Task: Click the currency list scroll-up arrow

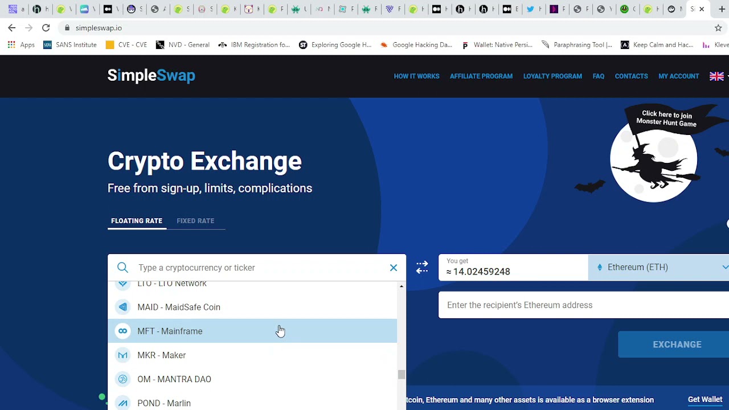Action: (x=402, y=286)
